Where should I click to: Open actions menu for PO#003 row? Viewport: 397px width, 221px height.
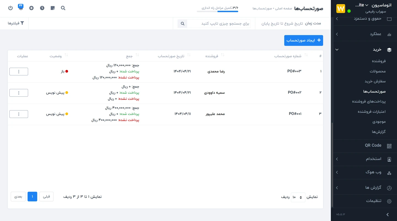coord(19,72)
